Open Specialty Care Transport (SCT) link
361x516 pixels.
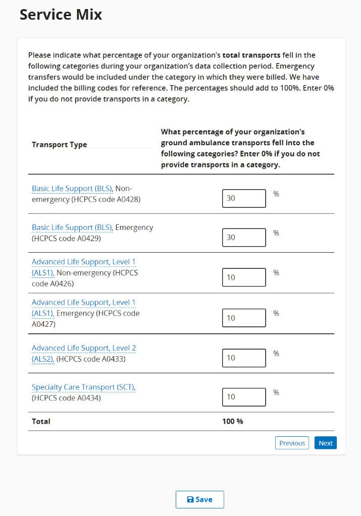tap(83, 387)
